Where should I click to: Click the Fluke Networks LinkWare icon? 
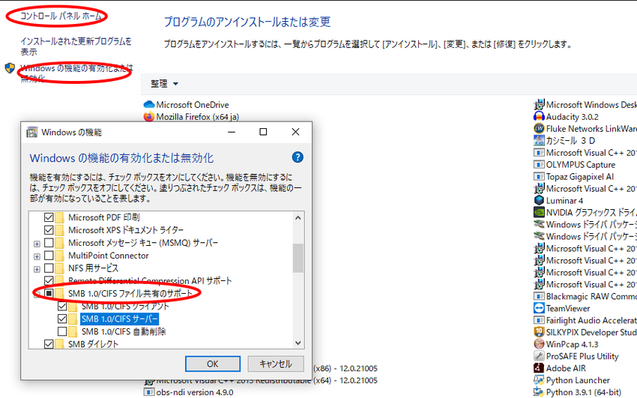(x=539, y=129)
